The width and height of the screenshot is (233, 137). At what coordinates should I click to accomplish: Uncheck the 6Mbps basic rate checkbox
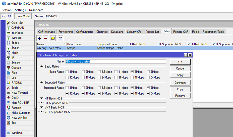[132, 72]
